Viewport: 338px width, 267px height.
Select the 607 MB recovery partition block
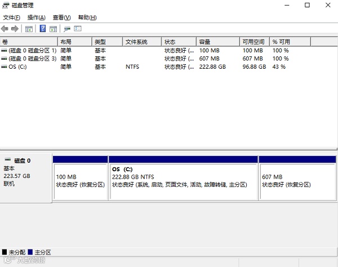[297, 178]
